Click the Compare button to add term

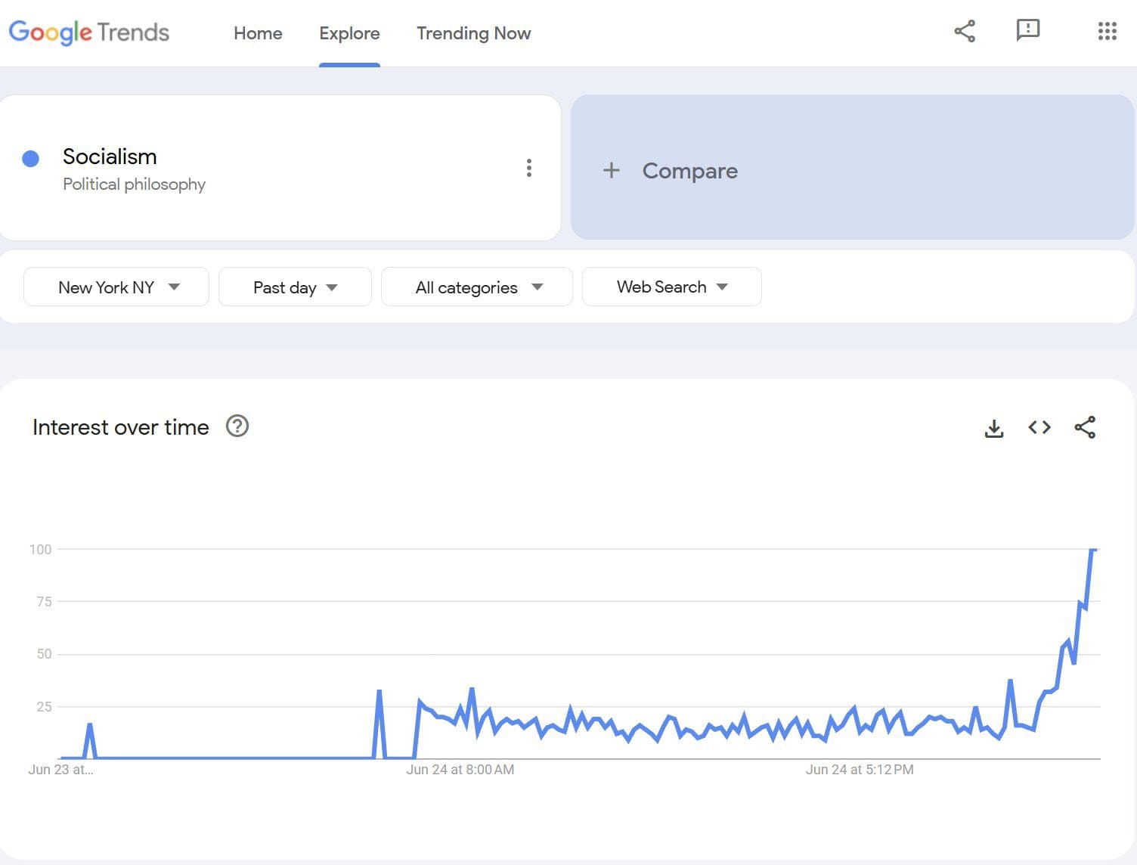click(x=689, y=171)
